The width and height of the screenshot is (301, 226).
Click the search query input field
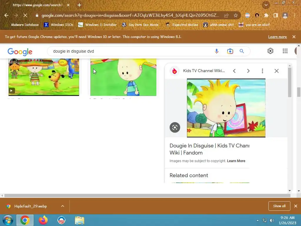click(131, 51)
